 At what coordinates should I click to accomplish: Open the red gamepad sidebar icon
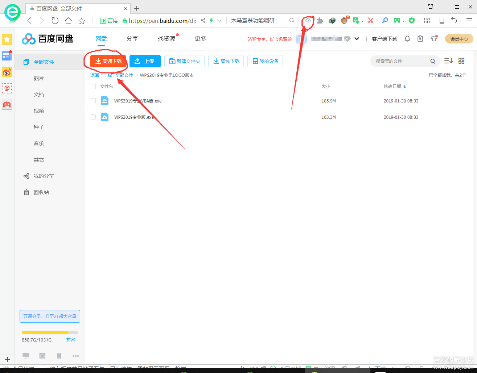point(7,105)
